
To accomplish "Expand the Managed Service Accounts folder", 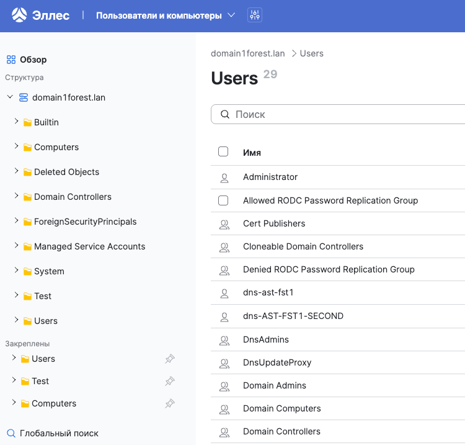I will pyautogui.click(x=16, y=246).
